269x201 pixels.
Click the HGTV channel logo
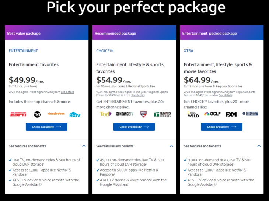[x=75, y=114]
